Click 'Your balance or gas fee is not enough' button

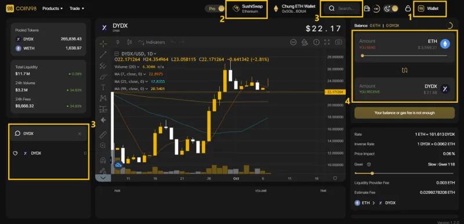404,113
